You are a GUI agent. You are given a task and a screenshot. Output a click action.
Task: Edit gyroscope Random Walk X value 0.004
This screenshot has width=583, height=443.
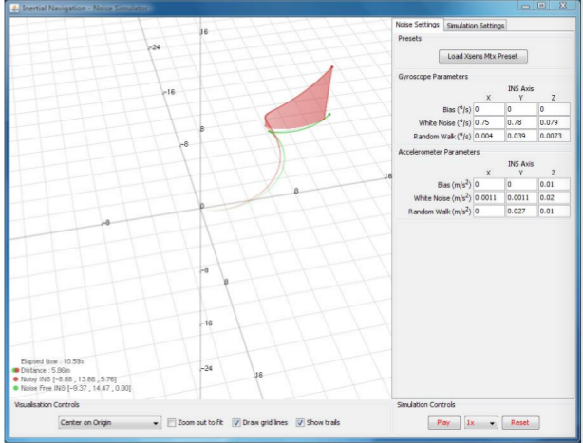point(489,136)
